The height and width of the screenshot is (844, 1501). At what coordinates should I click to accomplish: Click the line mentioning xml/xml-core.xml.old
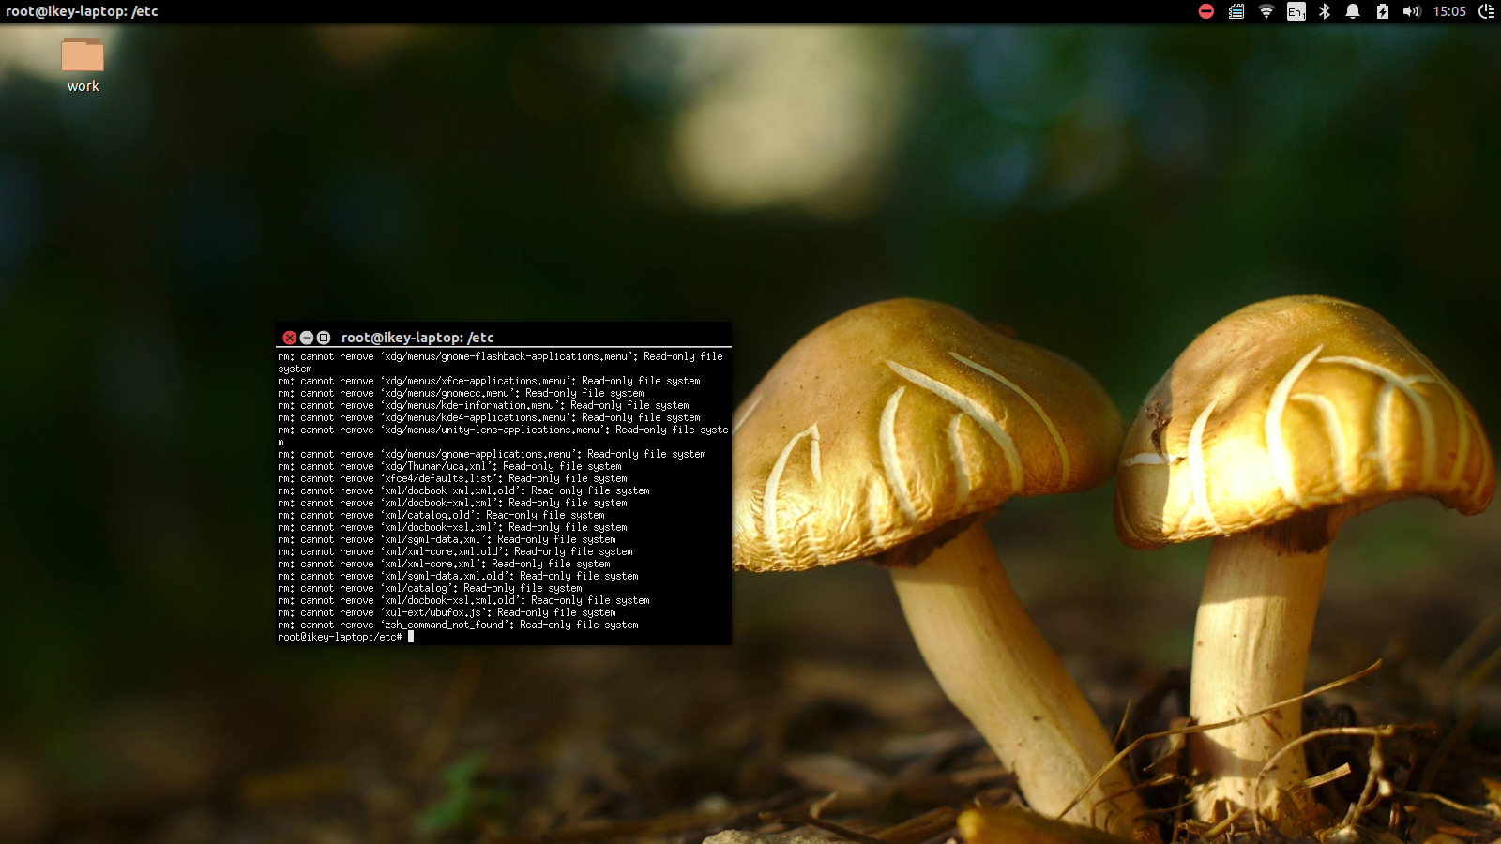point(455,551)
